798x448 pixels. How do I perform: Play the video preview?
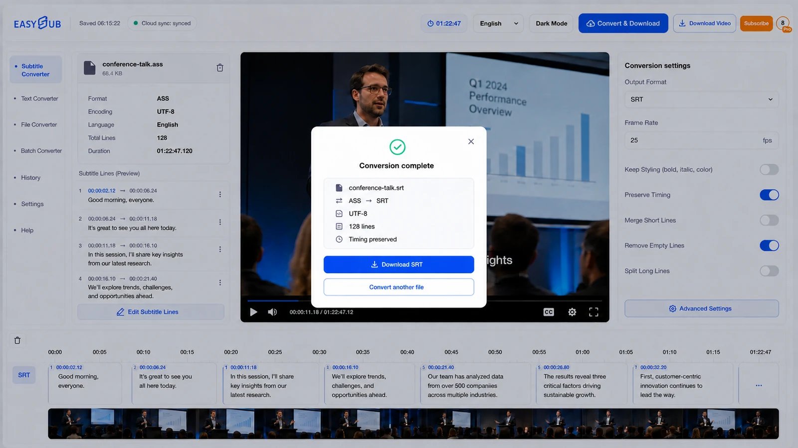[x=253, y=312]
